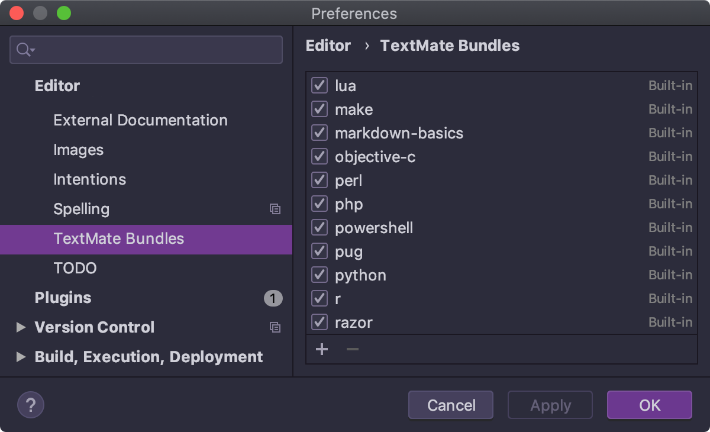The width and height of the screenshot is (710, 432).
Task: Click the OK button
Action: coord(650,405)
